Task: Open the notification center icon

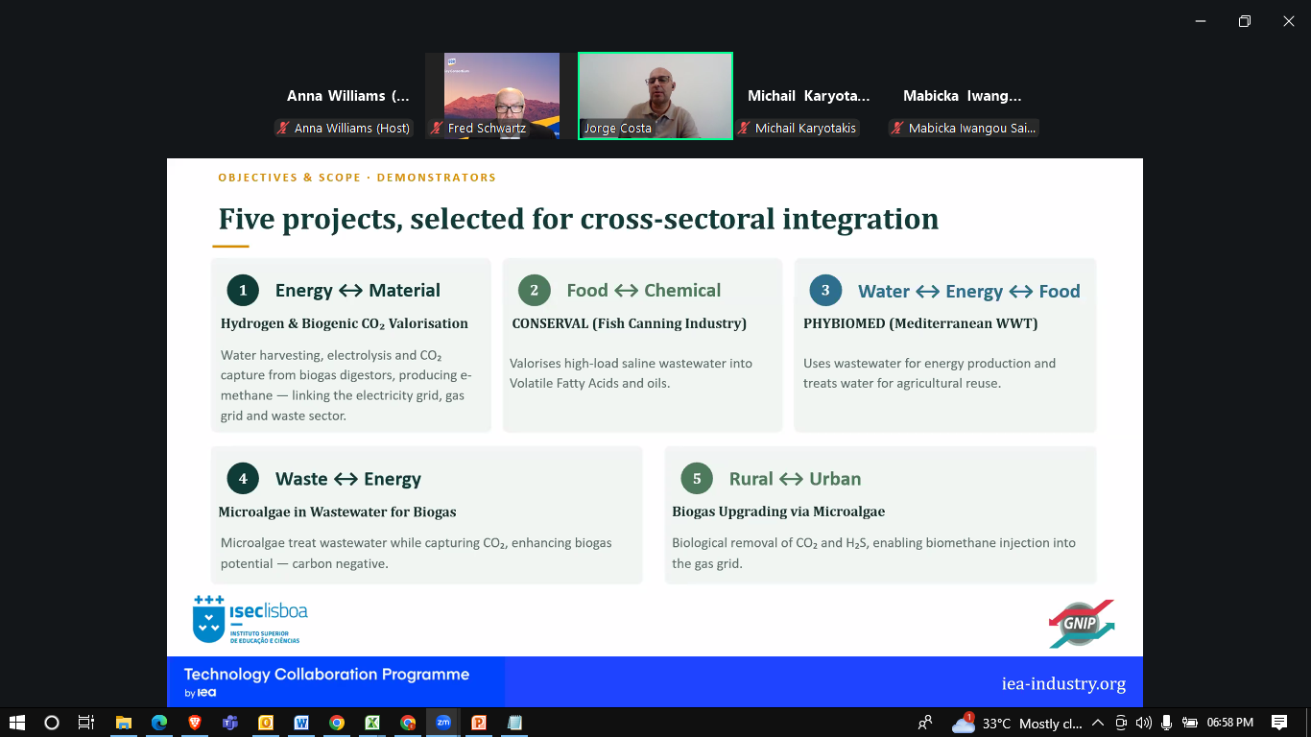Action: pos(1279,723)
